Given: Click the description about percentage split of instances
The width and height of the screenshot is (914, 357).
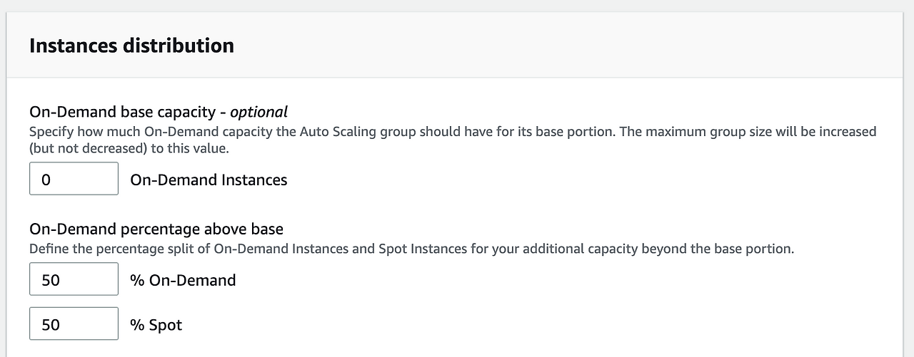Looking at the screenshot, I should tap(412, 250).
